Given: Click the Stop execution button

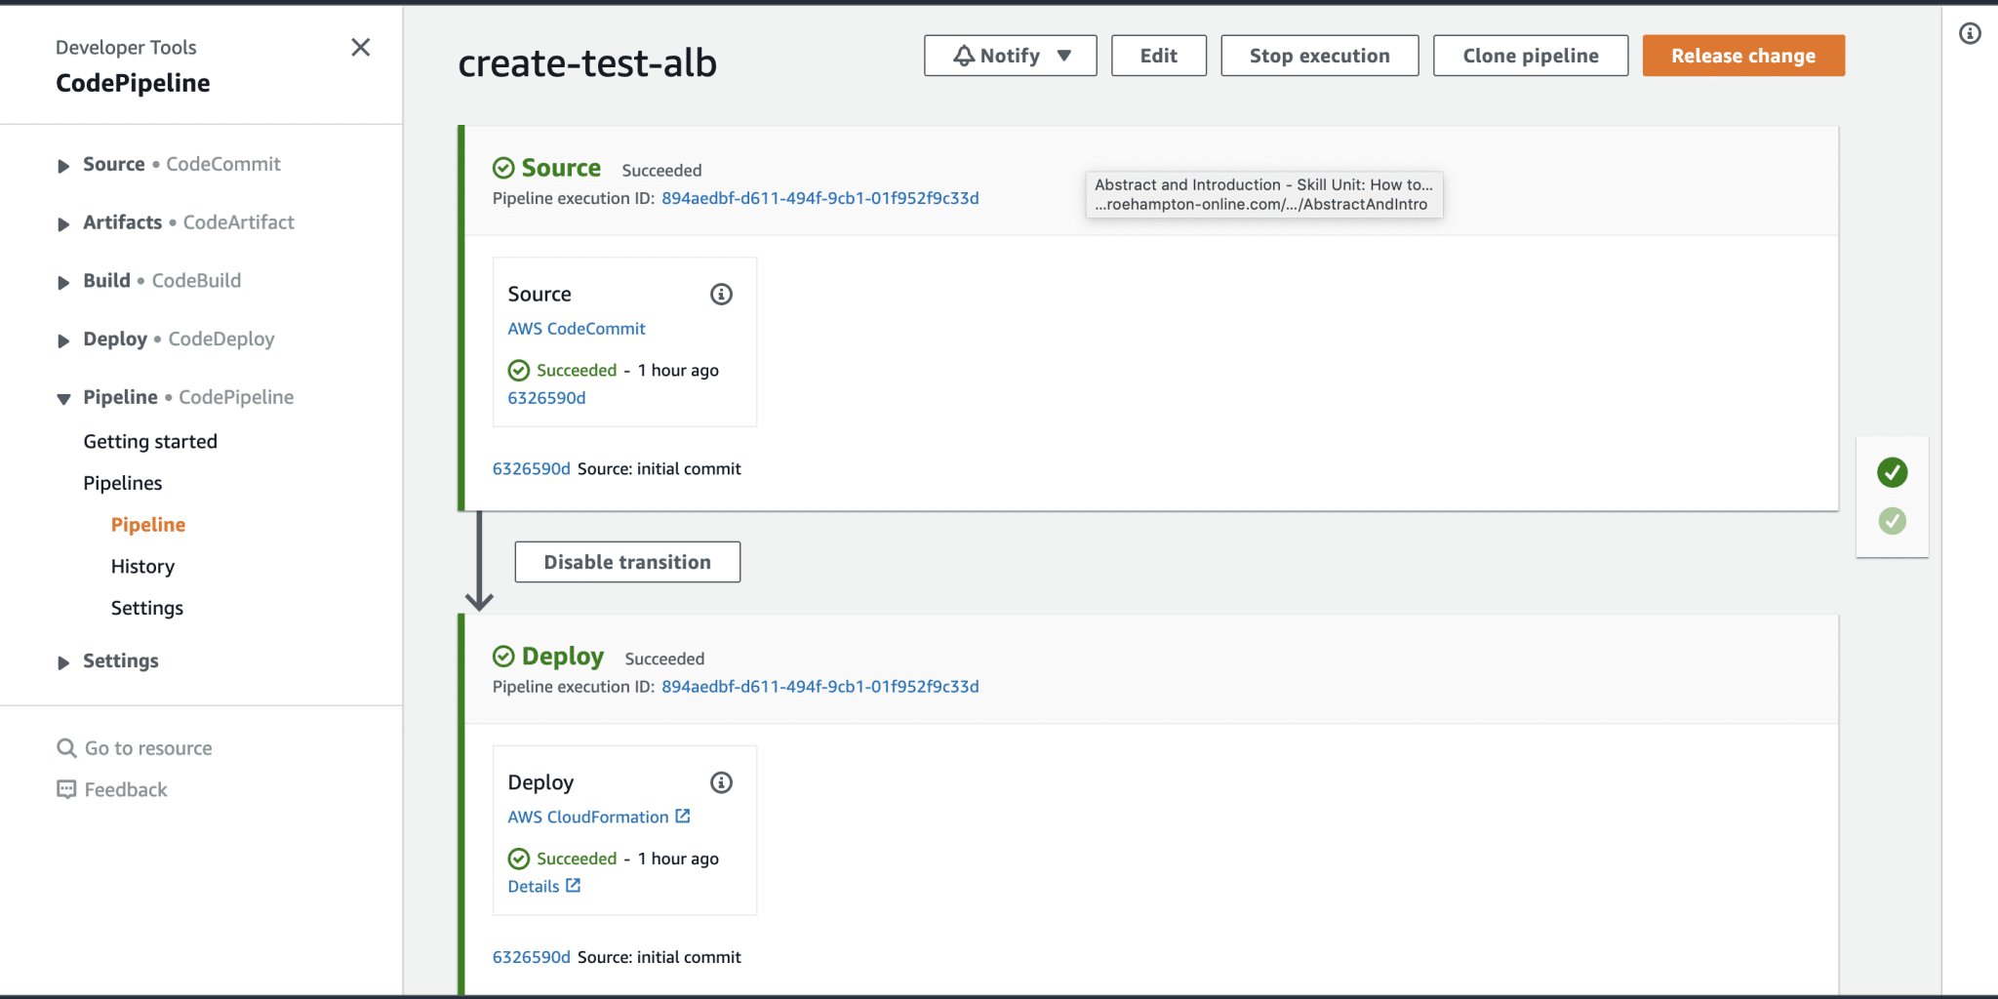Looking at the screenshot, I should [x=1319, y=55].
